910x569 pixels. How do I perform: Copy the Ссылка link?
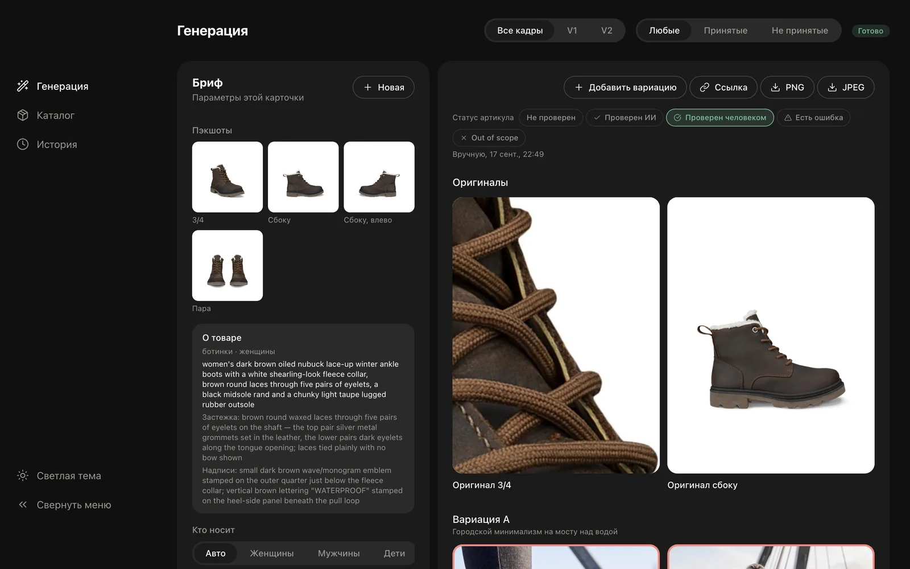coord(723,87)
